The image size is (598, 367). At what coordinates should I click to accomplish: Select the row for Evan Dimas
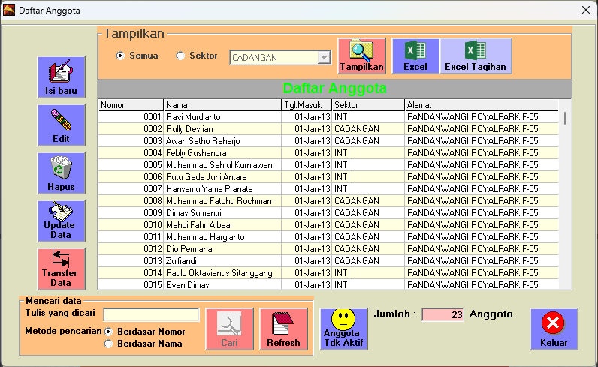point(328,284)
